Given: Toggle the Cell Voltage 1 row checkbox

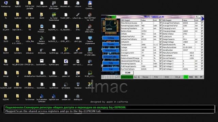Looking at the screenshot, I should (x=202, y=69).
